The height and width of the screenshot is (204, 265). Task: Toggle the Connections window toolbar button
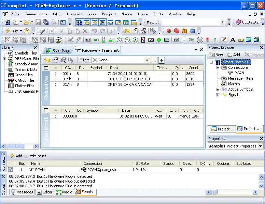click(x=95, y=22)
